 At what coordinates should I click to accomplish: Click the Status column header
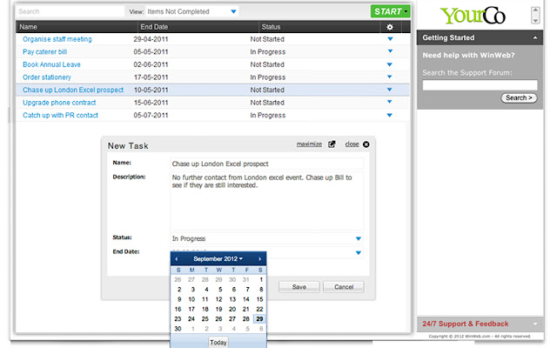tap(271, 27)
